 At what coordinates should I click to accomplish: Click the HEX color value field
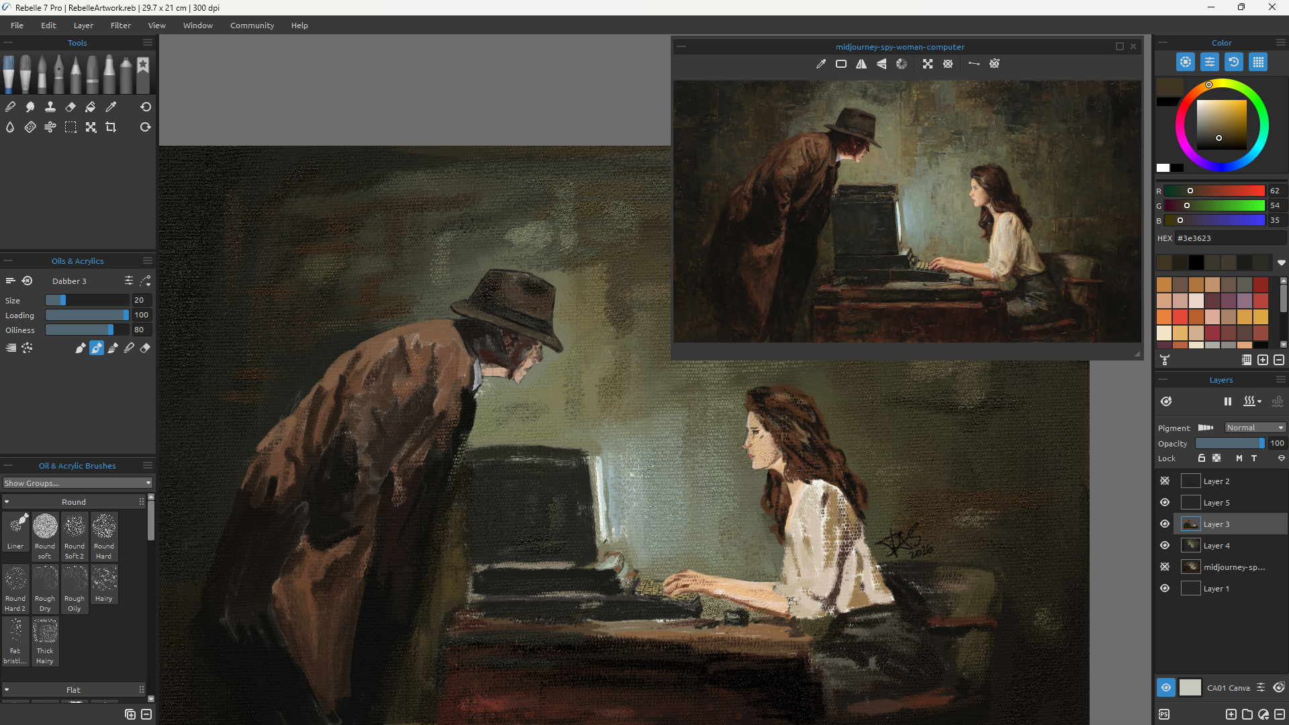coord(1230,238)
